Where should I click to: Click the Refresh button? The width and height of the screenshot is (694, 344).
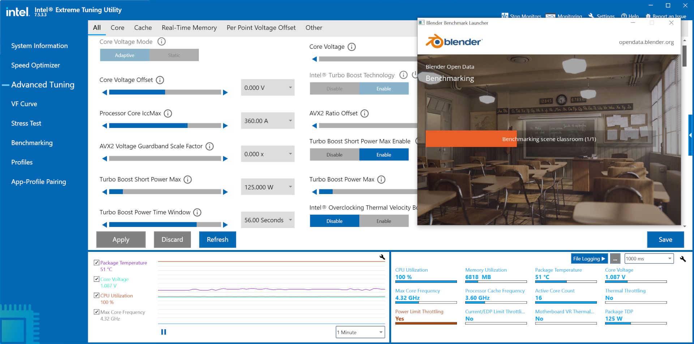pyautogui.click(x=218, y=240)
